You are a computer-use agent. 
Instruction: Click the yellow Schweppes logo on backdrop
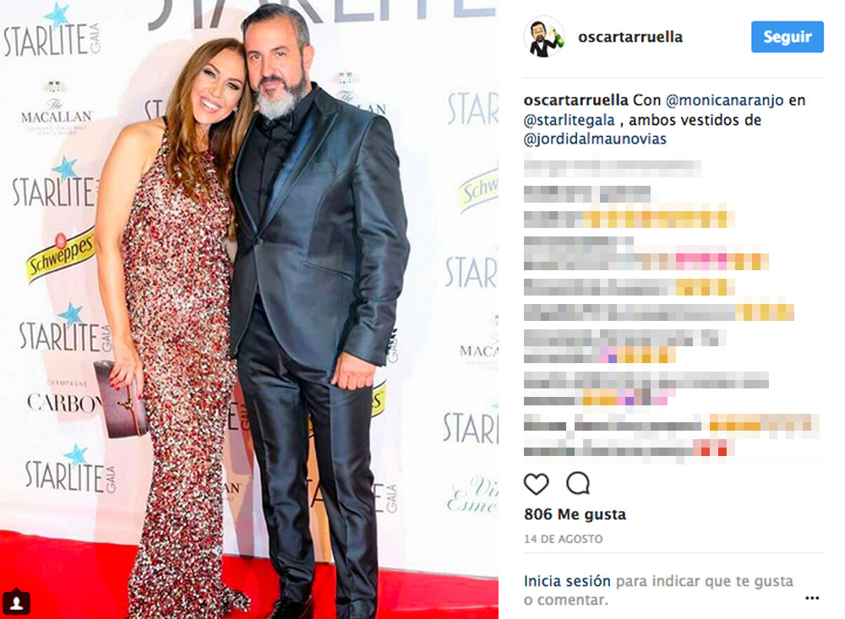(60, 253)
